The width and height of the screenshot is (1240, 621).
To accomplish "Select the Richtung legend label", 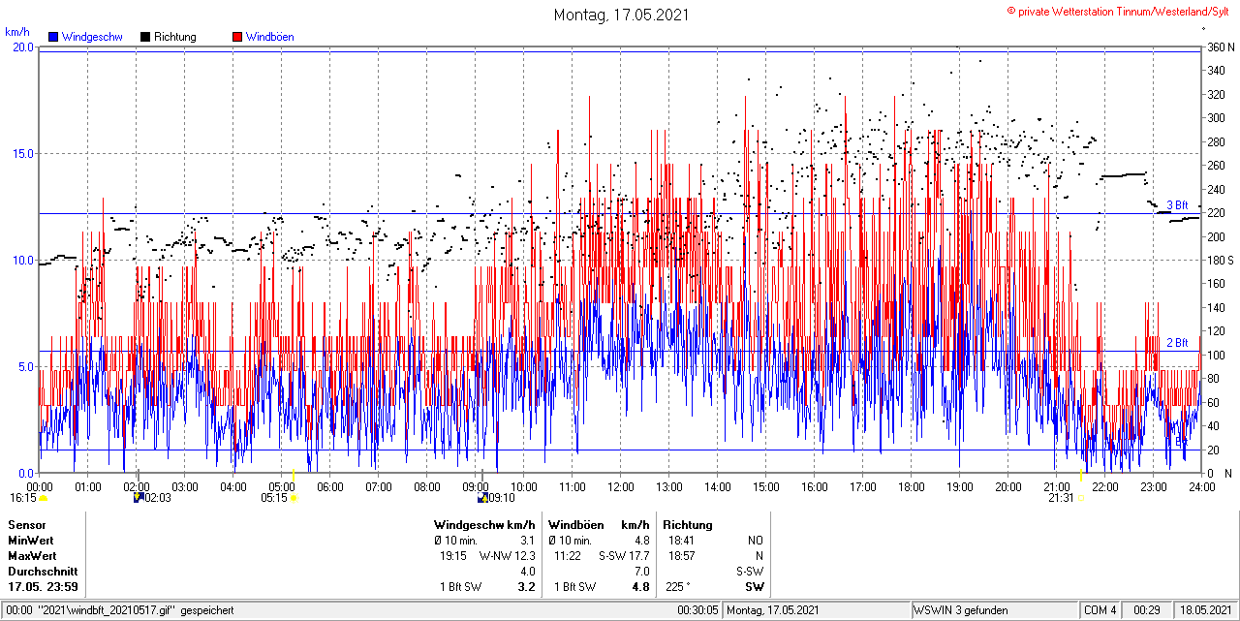I will click(175, 37).
